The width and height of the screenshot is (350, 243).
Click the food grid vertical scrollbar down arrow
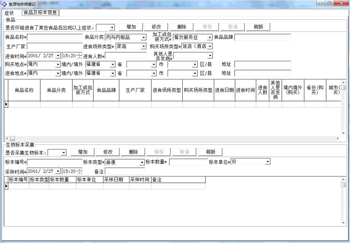coord(343,133)
